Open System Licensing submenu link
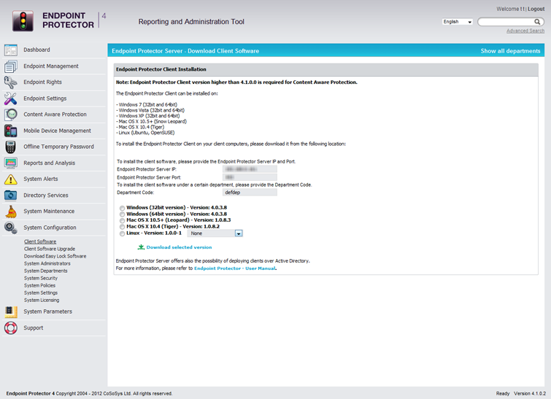551x399 pixels. point(42,301)
